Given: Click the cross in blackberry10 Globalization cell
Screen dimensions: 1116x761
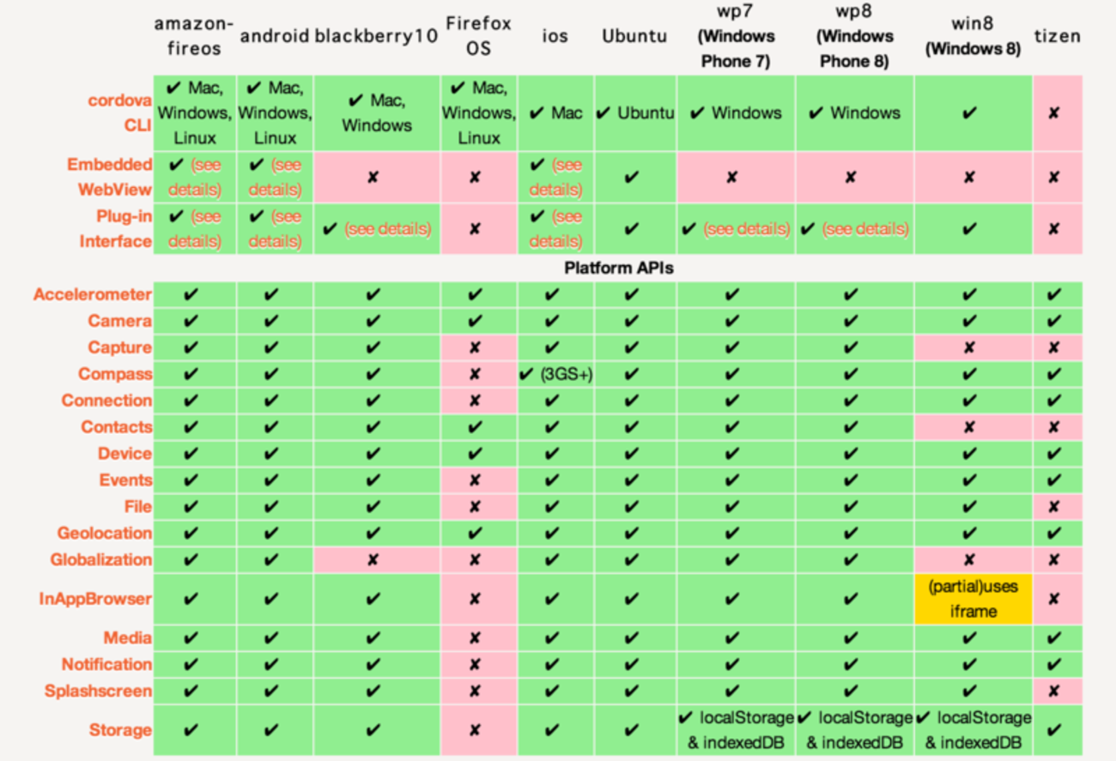Looking at the screenshot, I should point(373,559).
